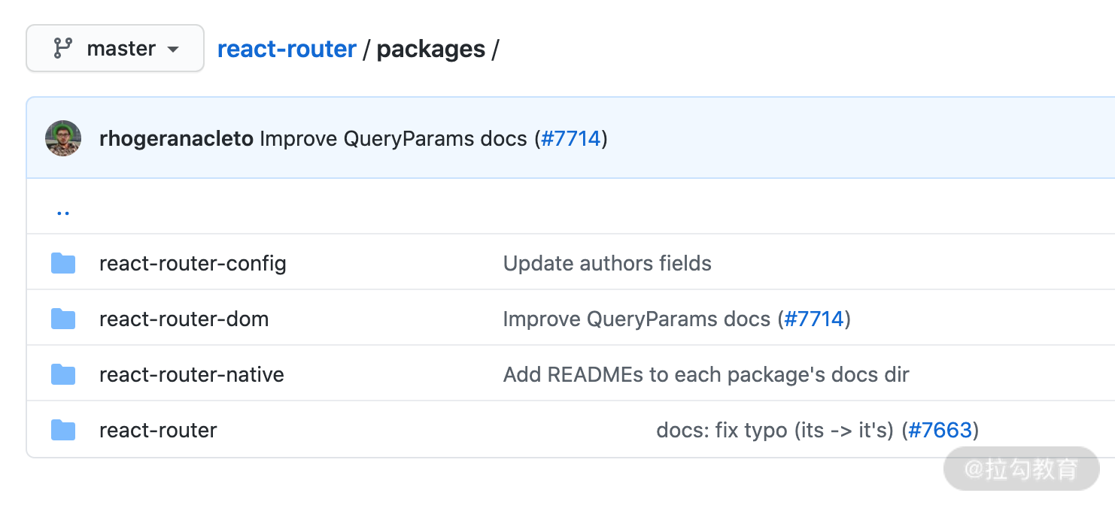The height and width of the screenshot is (505, 1115).
Task: Open pull request #7663 link
Action: click(x=940, y=431)
